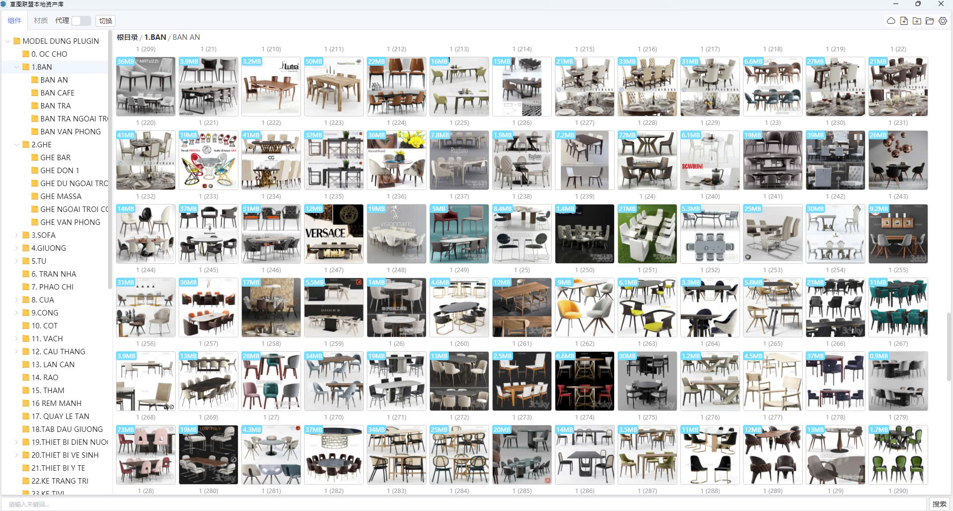Collapse the 2.GHE folder node

coord(16,145)
